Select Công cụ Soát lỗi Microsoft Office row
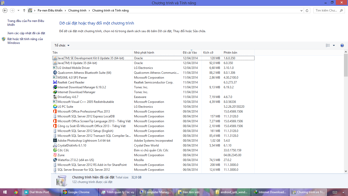This screenshot has height=196, width=348. [153, 126]
